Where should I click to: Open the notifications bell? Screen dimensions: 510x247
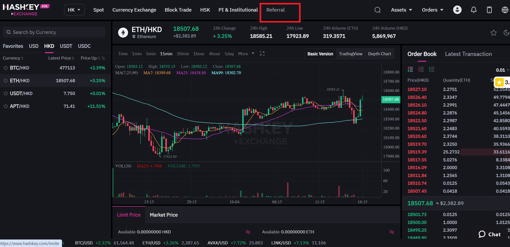[473, 10]
